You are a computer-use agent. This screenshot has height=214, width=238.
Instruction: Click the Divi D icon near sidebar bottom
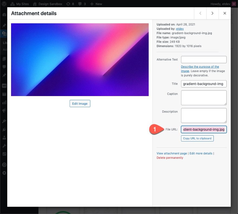[x=4, y=164]
